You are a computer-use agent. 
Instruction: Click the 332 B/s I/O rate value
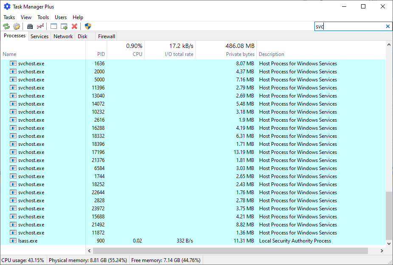tap(185, 241)
